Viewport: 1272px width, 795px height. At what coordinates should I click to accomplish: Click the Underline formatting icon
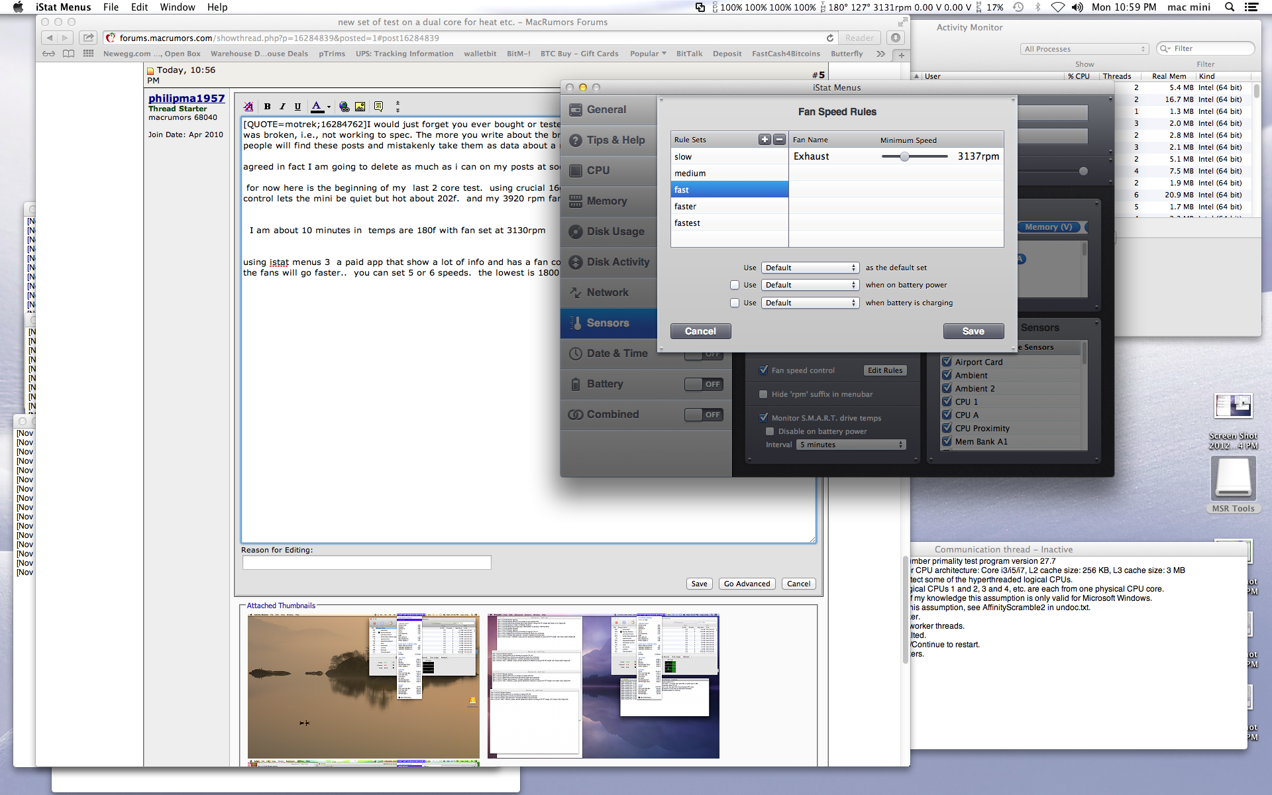pos(297,106)
